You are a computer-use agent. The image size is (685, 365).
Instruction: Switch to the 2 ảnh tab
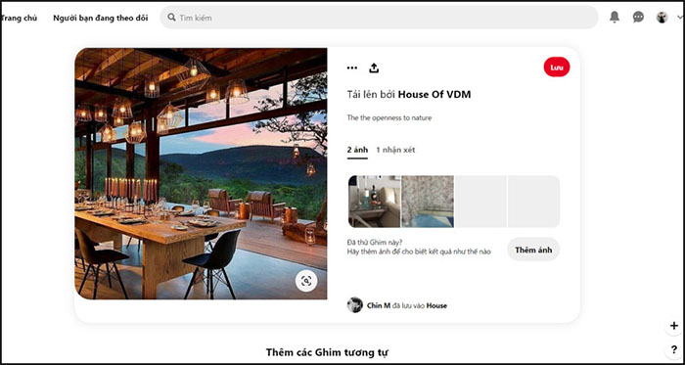click(357, 150)
